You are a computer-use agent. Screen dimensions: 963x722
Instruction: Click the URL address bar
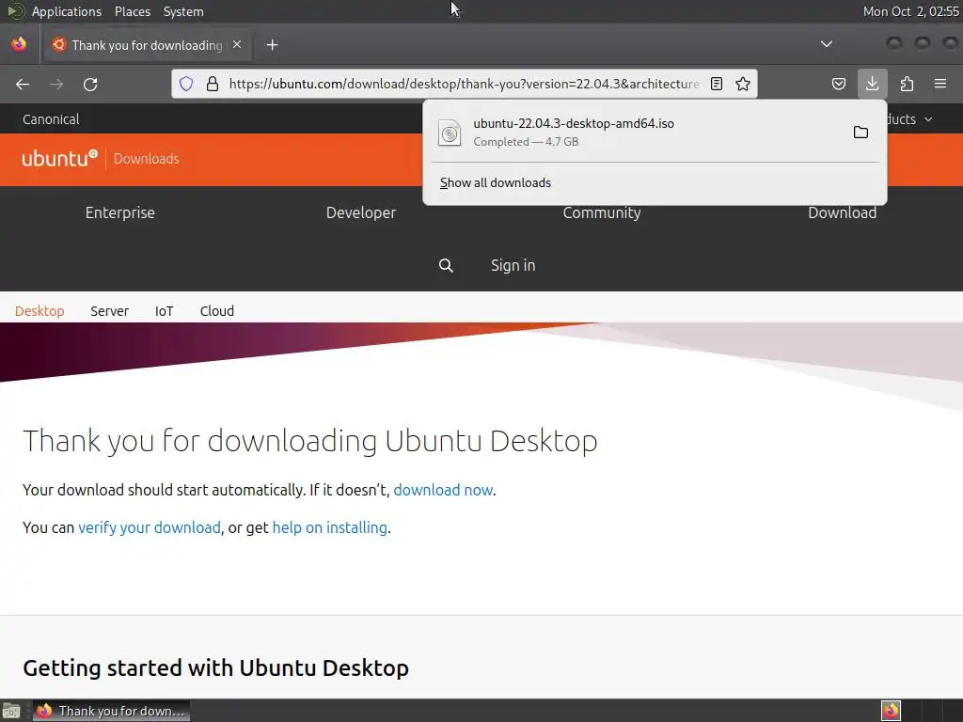(464, 84)
